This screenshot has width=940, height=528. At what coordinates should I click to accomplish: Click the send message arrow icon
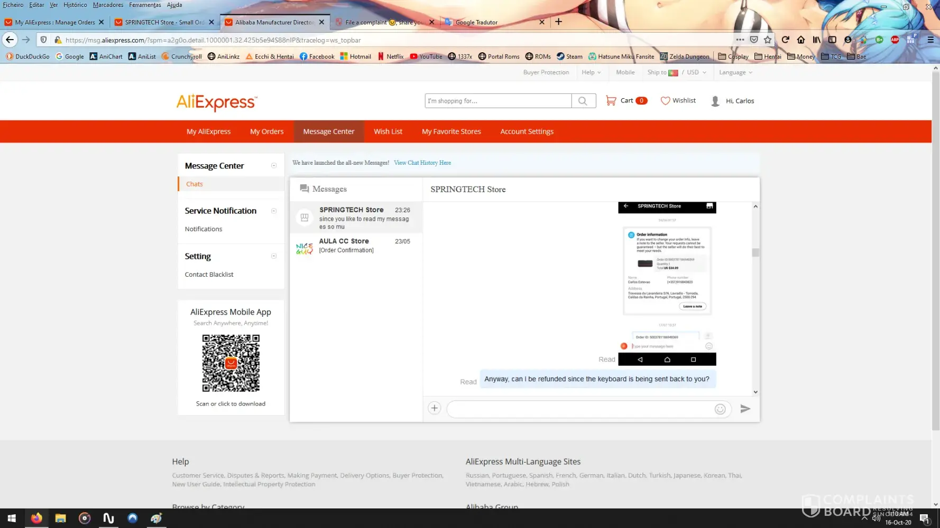point(745,409)
